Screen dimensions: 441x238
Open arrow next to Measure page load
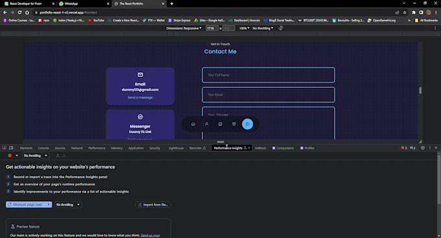[49, 204]
